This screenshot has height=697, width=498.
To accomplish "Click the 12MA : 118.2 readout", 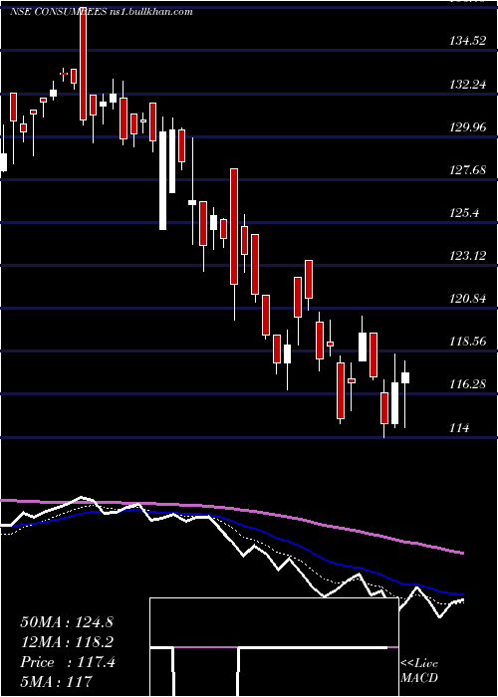I will (x=67, y=642).
